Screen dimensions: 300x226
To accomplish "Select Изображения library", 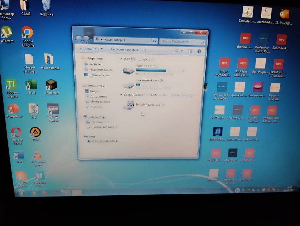I will click(x=100, y=102).
